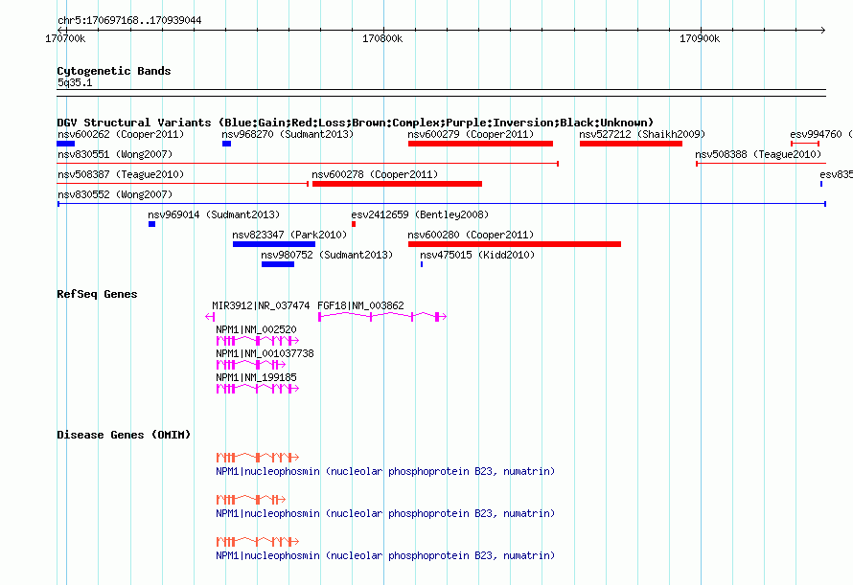
Task: Click the nsv600262 (Cooper2011) blue gain bar
Action: coord(66,144)
